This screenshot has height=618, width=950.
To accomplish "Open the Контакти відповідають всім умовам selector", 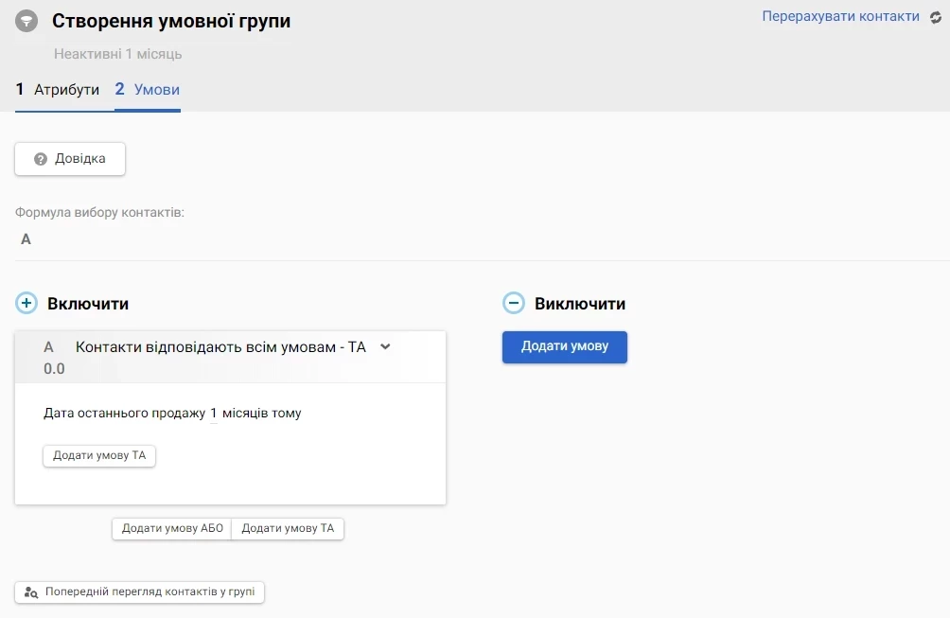I will pyautogui.click(x=220, y=347).
